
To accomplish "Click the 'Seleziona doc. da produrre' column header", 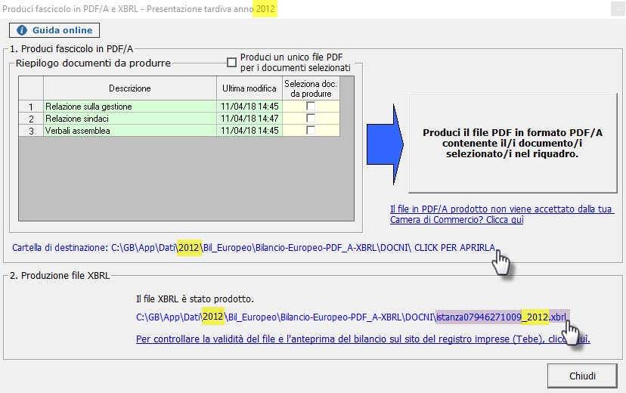I will point(311,88).
